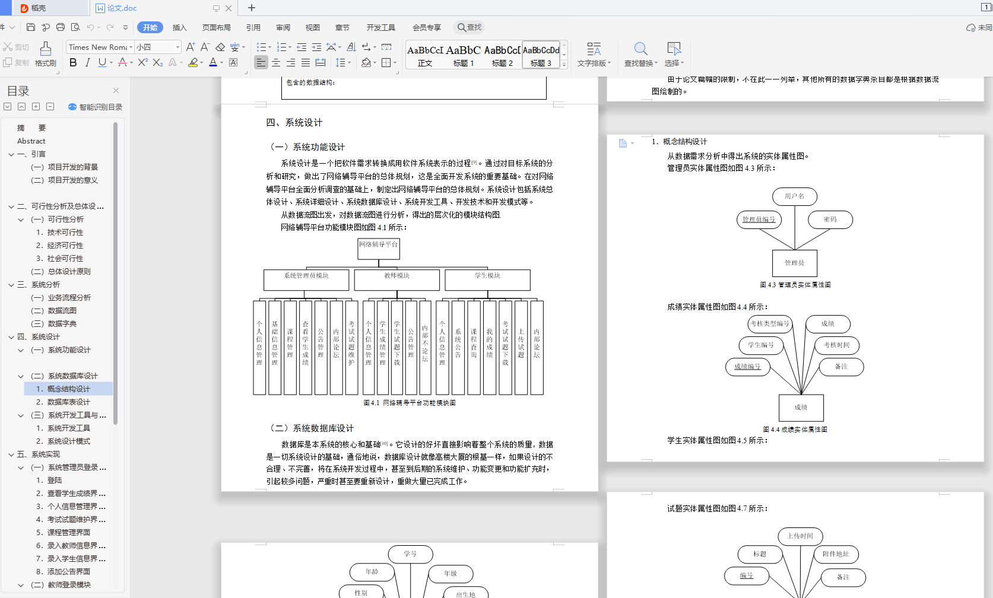This screenshot has height=598, width=993.
Task: Click the Sort (A with arrow) icon
Action: [x=351, y=47]
